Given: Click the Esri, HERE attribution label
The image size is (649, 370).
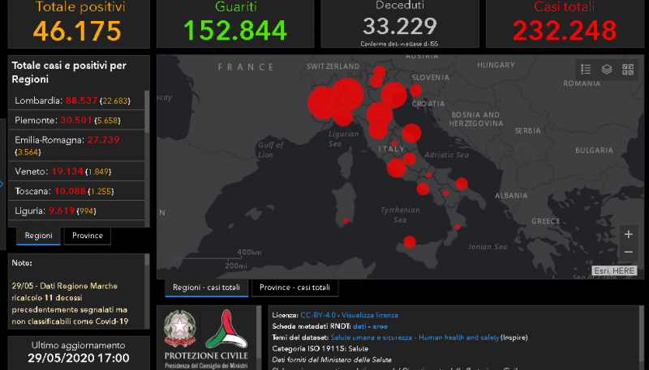Looking at the screenshot, I should coord(613,270).
